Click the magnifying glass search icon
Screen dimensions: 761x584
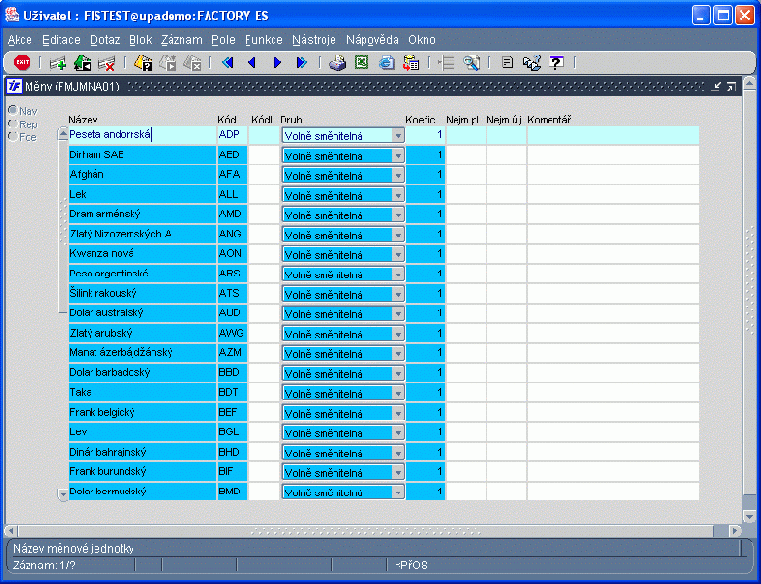(472, 63)
